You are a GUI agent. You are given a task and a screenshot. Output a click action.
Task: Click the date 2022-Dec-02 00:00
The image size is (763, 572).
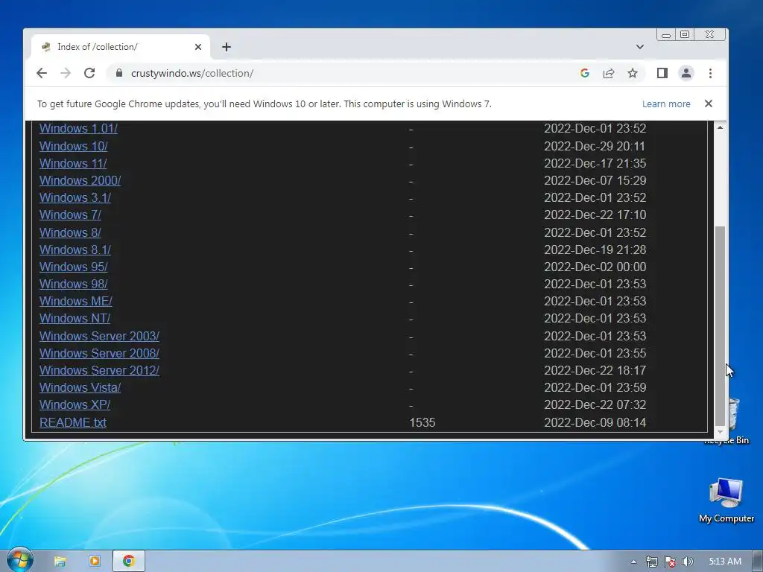595,267
